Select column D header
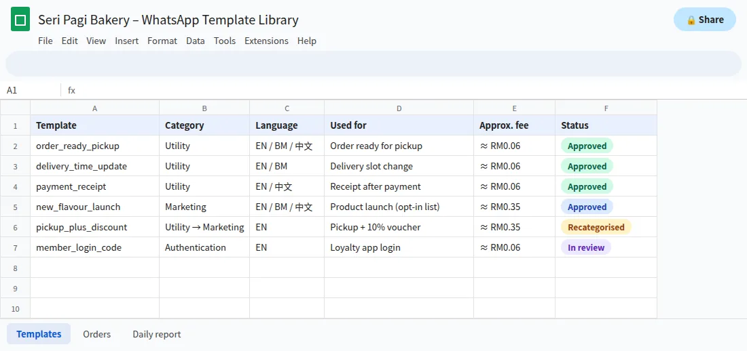 399,108
